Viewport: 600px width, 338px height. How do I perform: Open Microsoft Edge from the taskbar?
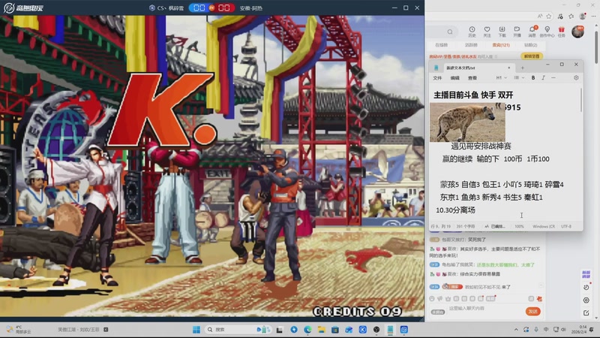click(x=307, y=330)
